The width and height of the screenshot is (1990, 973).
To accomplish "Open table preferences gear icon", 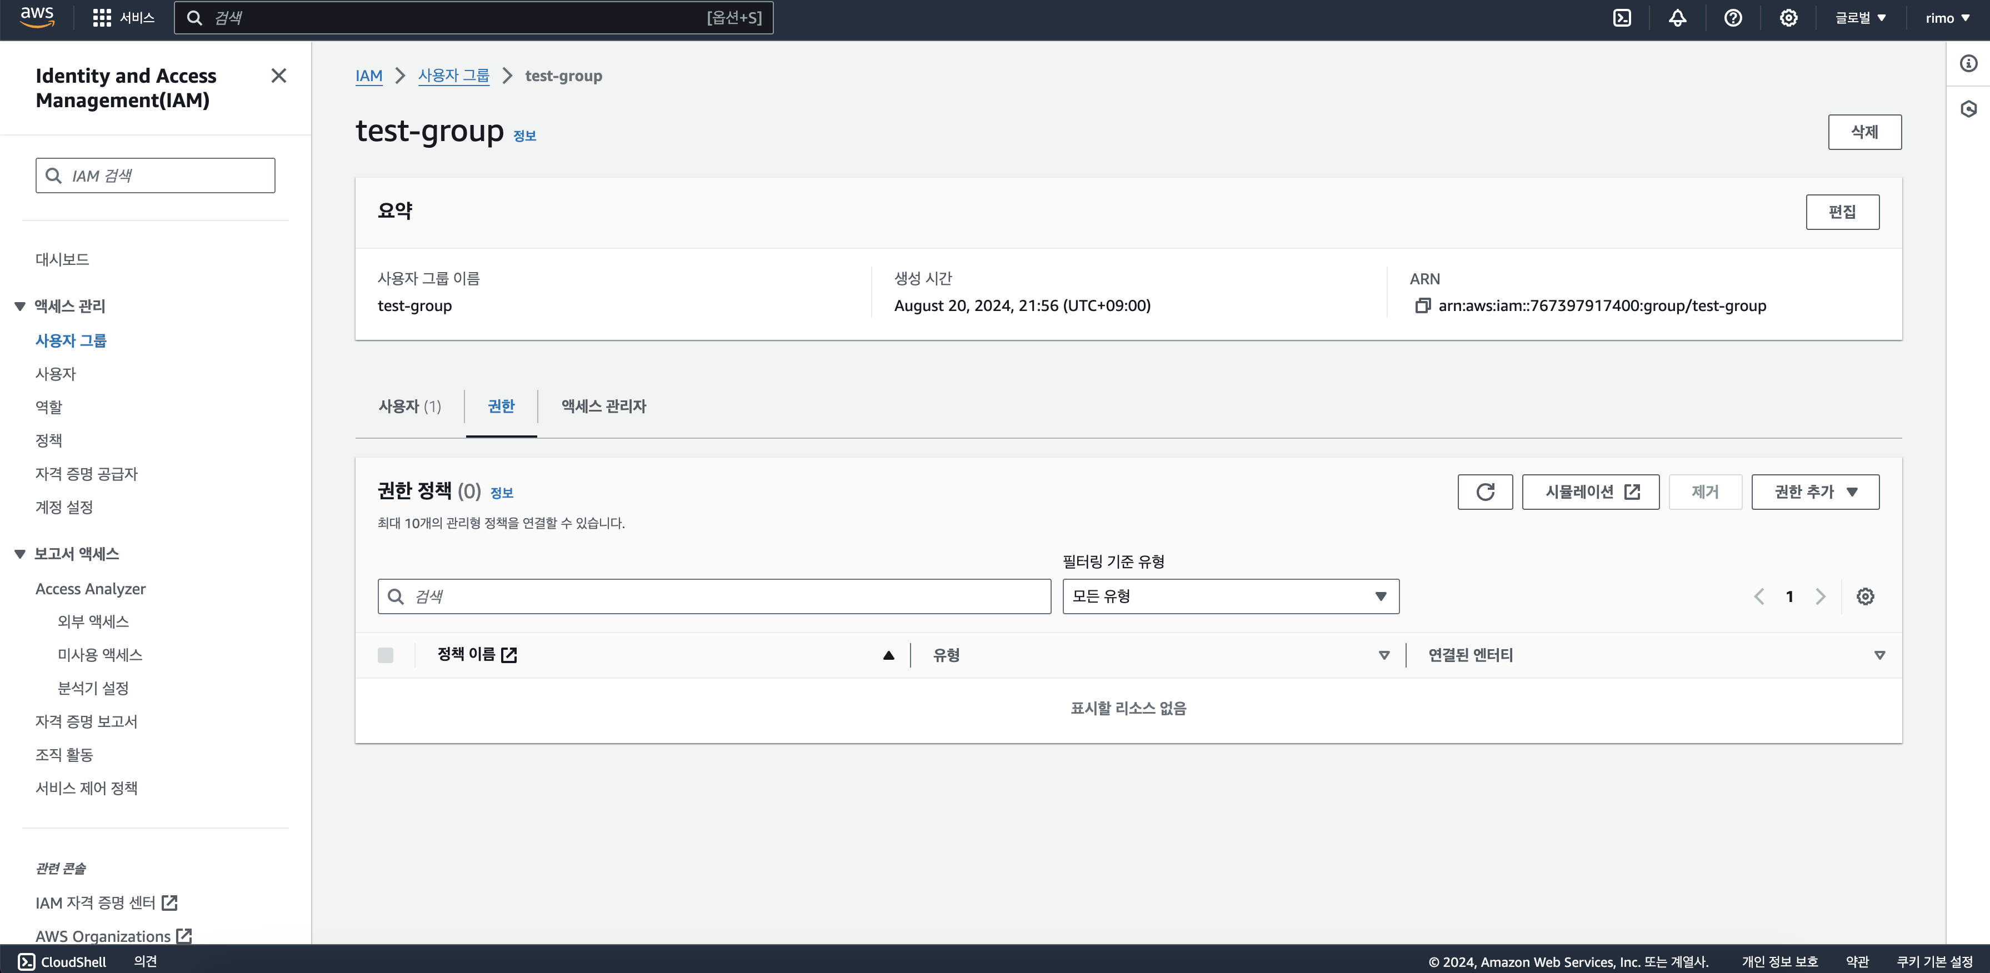I will click(x=1865, y=596).
